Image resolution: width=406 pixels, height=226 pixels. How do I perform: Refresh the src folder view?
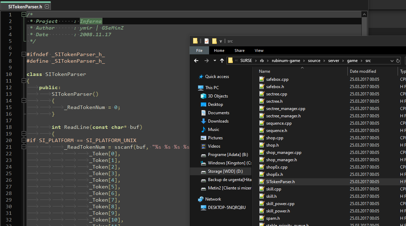click(398, 61)
